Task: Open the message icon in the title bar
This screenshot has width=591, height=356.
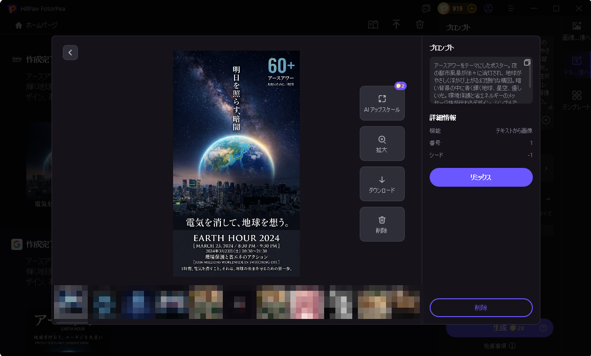Action: [426, 8]
